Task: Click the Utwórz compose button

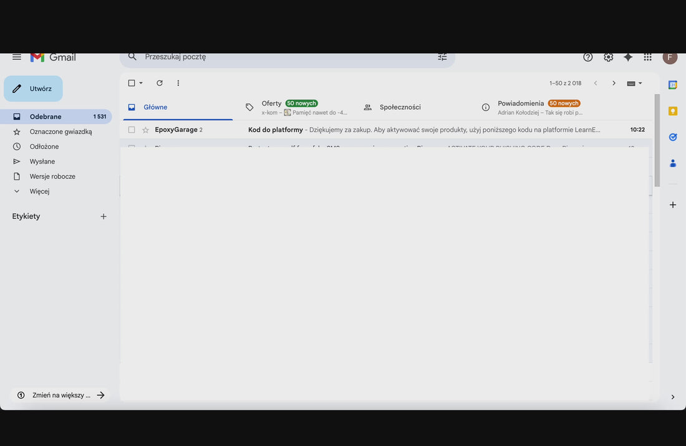Action: pyautogui.click(x=33, y=89)
